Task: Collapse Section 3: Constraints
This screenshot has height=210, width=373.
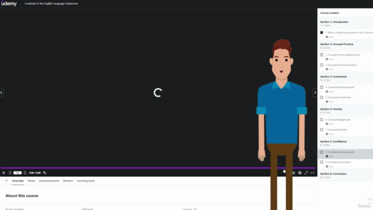Action: (345, 78)
